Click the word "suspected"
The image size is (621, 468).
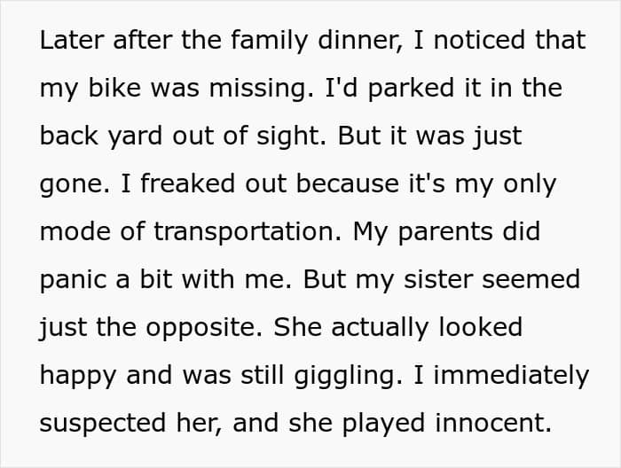(x=103, y=425)
